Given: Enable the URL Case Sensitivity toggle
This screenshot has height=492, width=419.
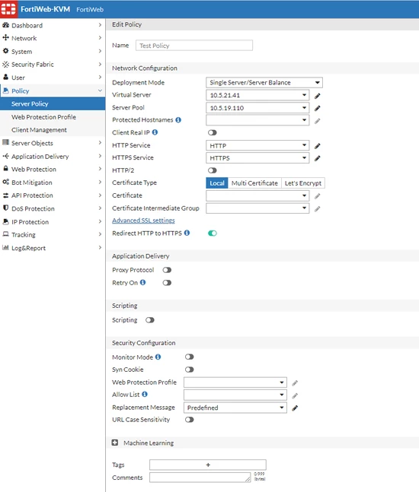Looking at the screenshot, I should point(190,420).
